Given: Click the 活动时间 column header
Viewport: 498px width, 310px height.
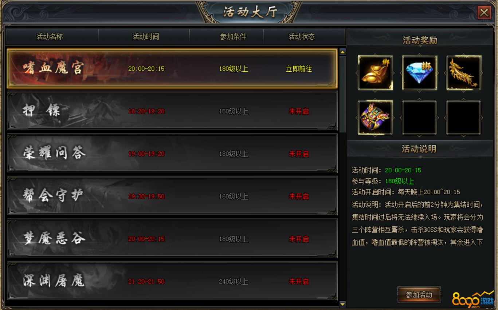Looking at the screenshot, I should (x=146, y=37).
